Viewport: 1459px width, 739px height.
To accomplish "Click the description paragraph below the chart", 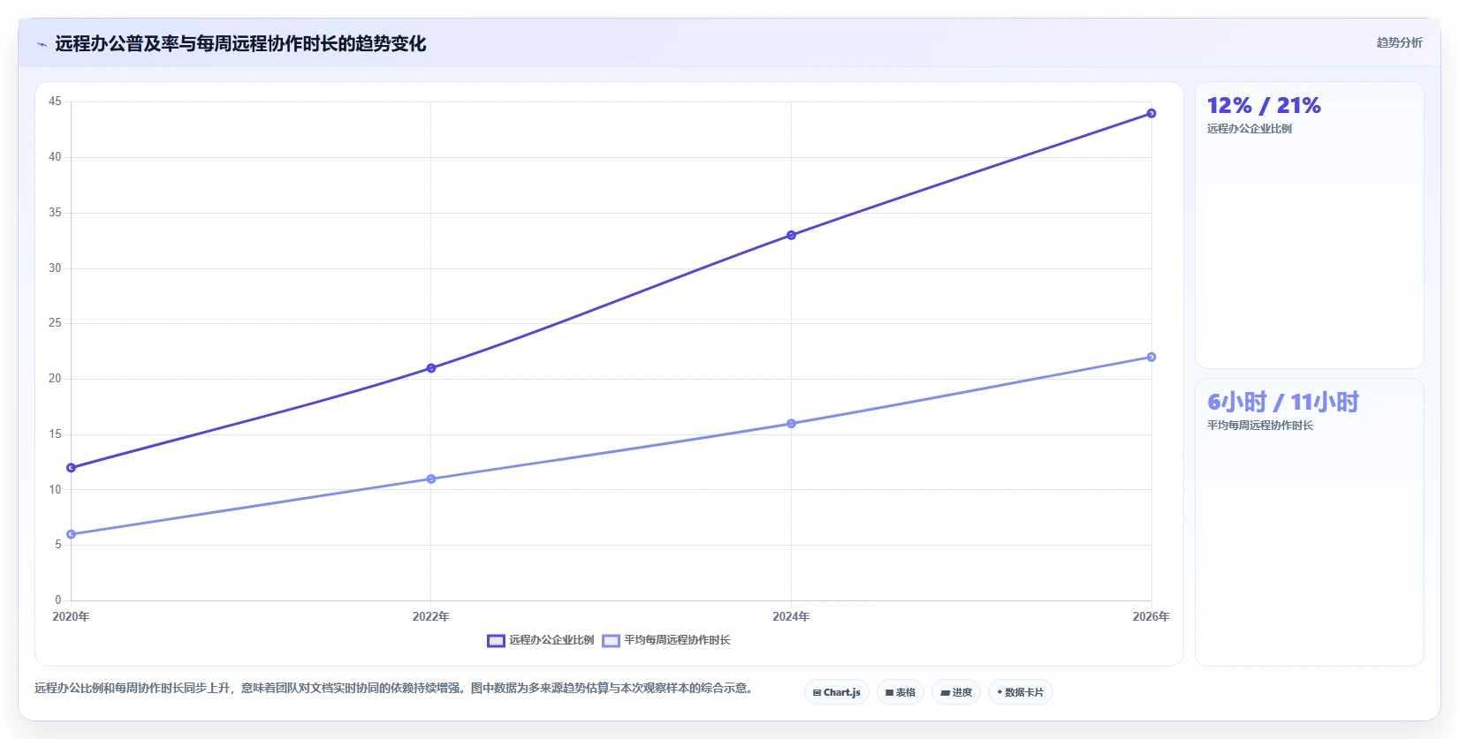I will click(393, 688).
